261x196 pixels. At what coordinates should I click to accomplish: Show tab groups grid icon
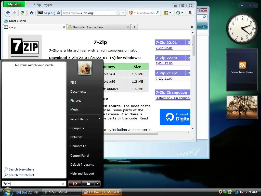click(x=192, y=27)
